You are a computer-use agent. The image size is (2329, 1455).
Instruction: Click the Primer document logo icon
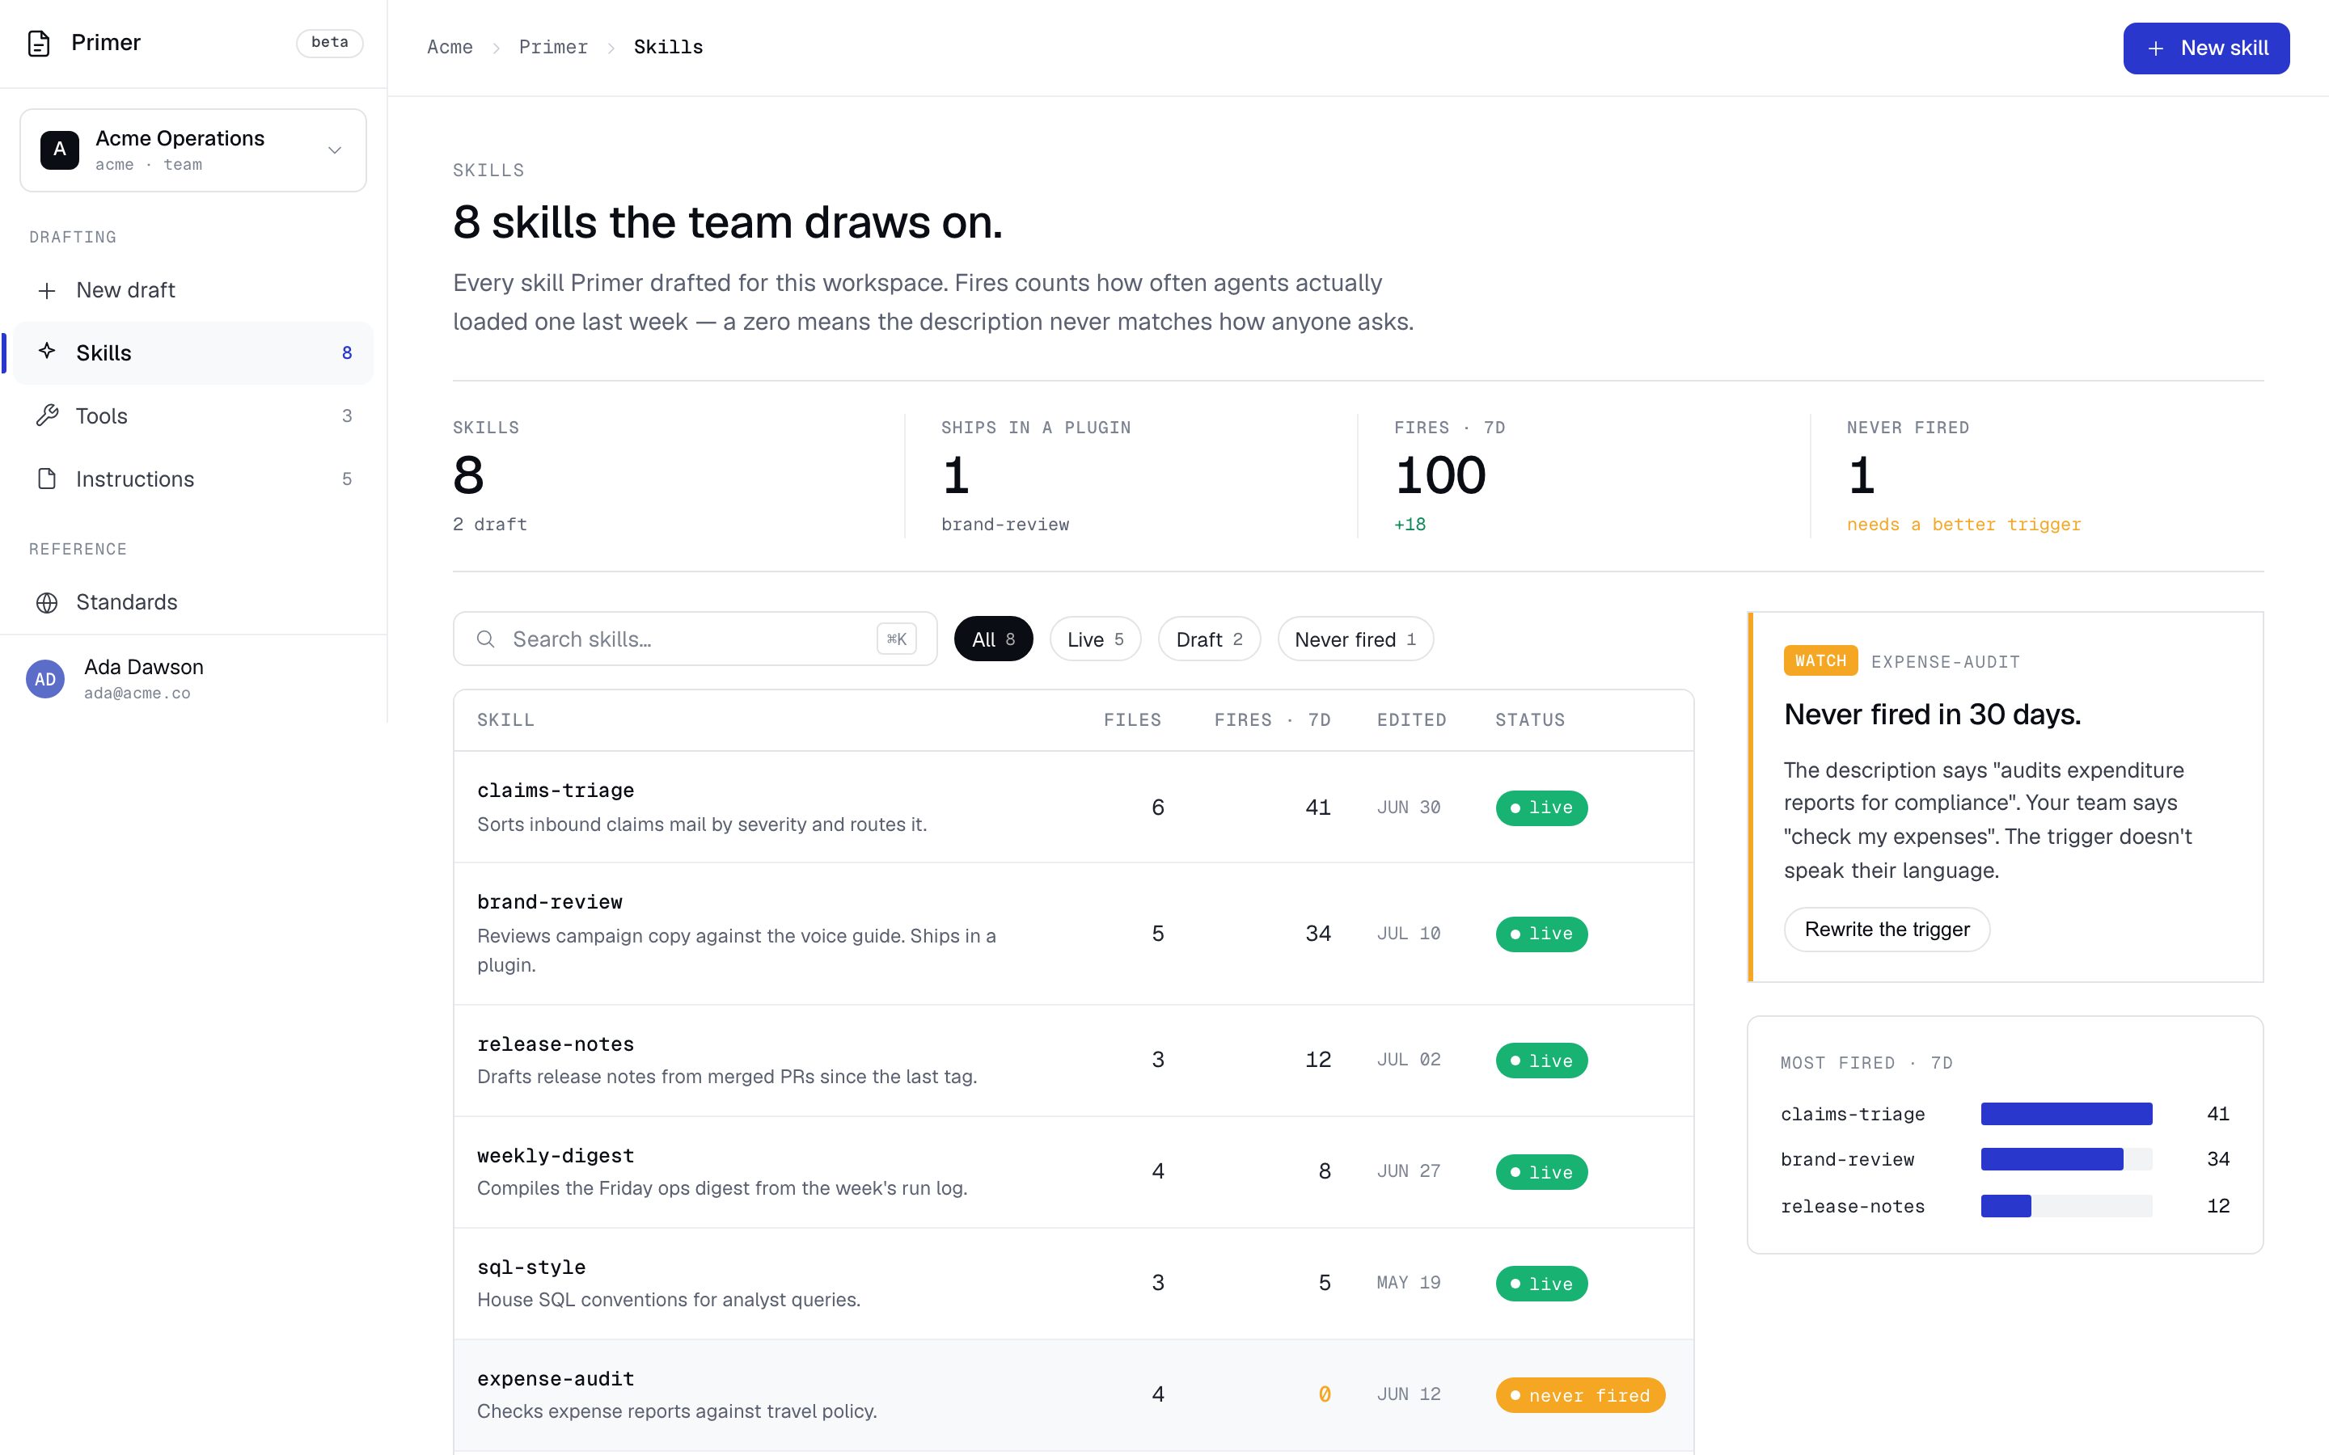click(x=39, y=44)
